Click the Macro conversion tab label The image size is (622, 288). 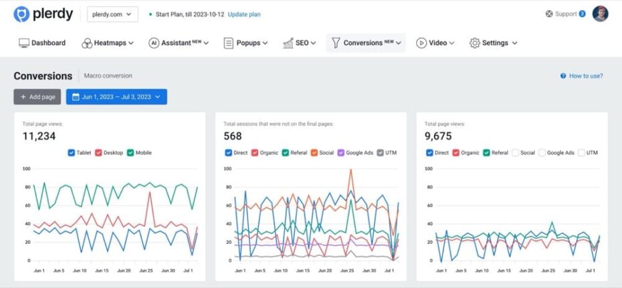[108, 76]
